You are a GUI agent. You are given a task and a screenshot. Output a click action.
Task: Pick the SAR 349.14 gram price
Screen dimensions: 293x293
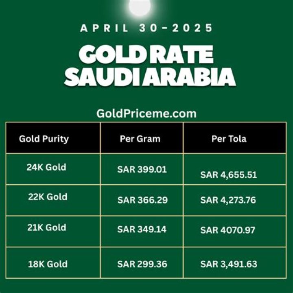click(142, 230)
